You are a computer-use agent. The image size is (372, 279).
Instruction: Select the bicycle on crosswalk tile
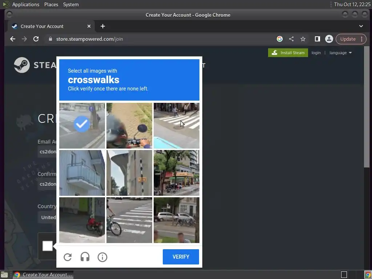(x=129, y=220)
